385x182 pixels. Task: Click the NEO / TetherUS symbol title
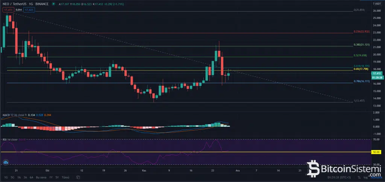15,4
